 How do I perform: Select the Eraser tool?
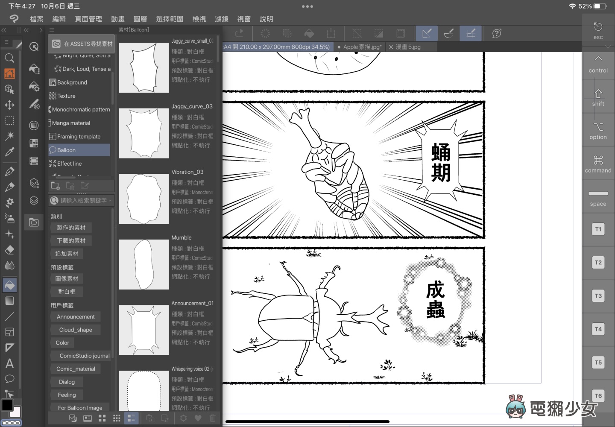click(x=9, y=250)
